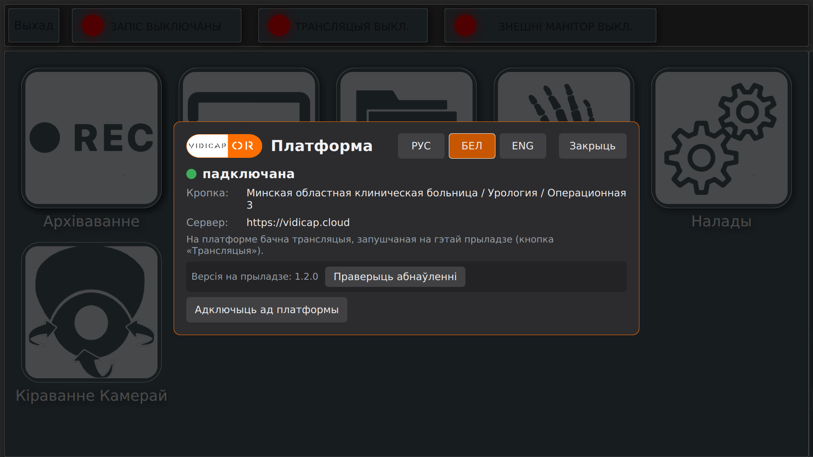This screenshot has height=457, width=813.
Task: Switch language to РУС
Action: point(421,146)
